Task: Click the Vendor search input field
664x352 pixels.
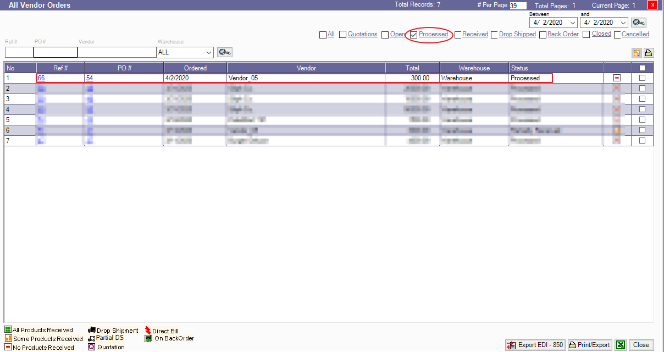Action: point(117,52)
